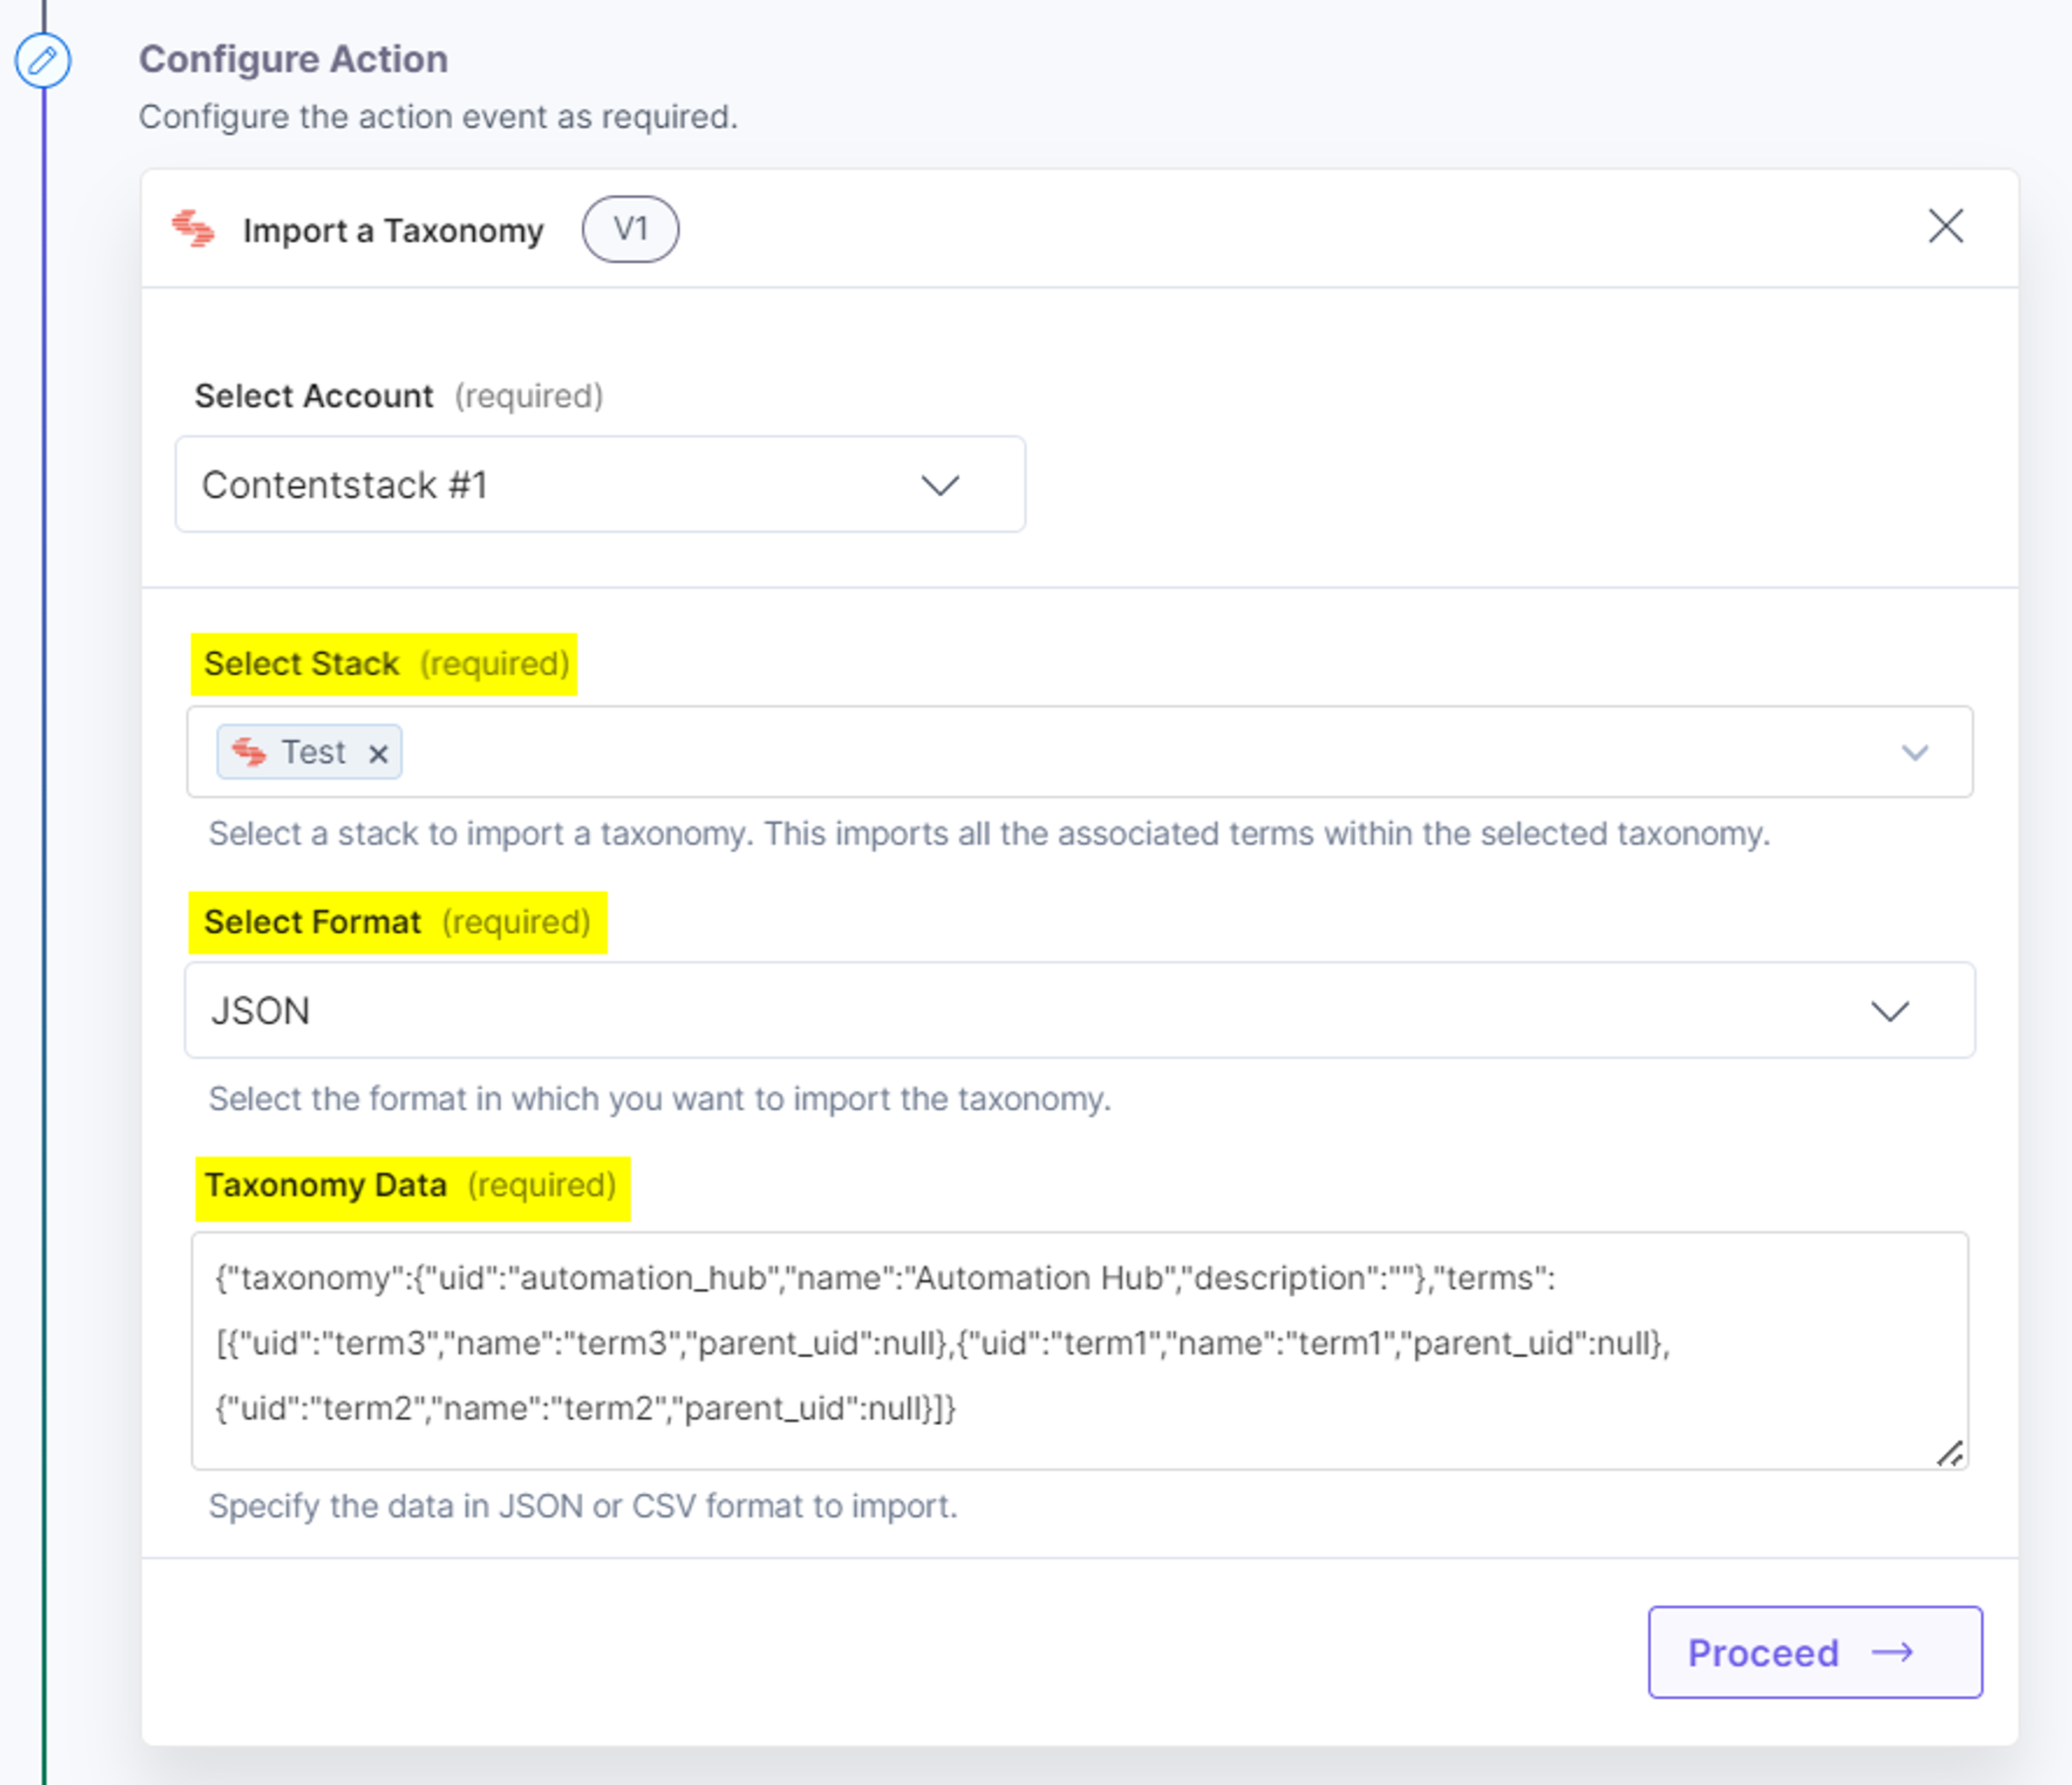Screen dimensions: 2072x1785
Task: Click the pencil edit step icon
Action: pos(43,61)
